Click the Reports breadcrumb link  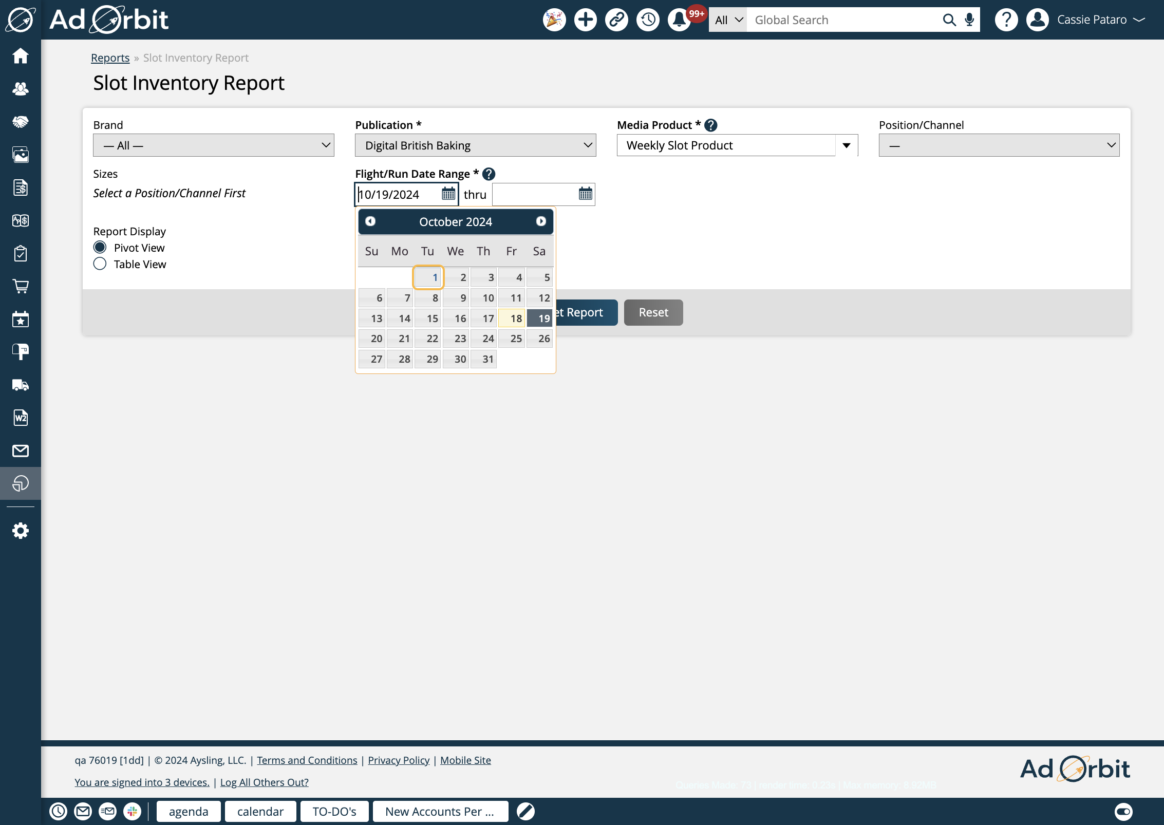point(110,58)
